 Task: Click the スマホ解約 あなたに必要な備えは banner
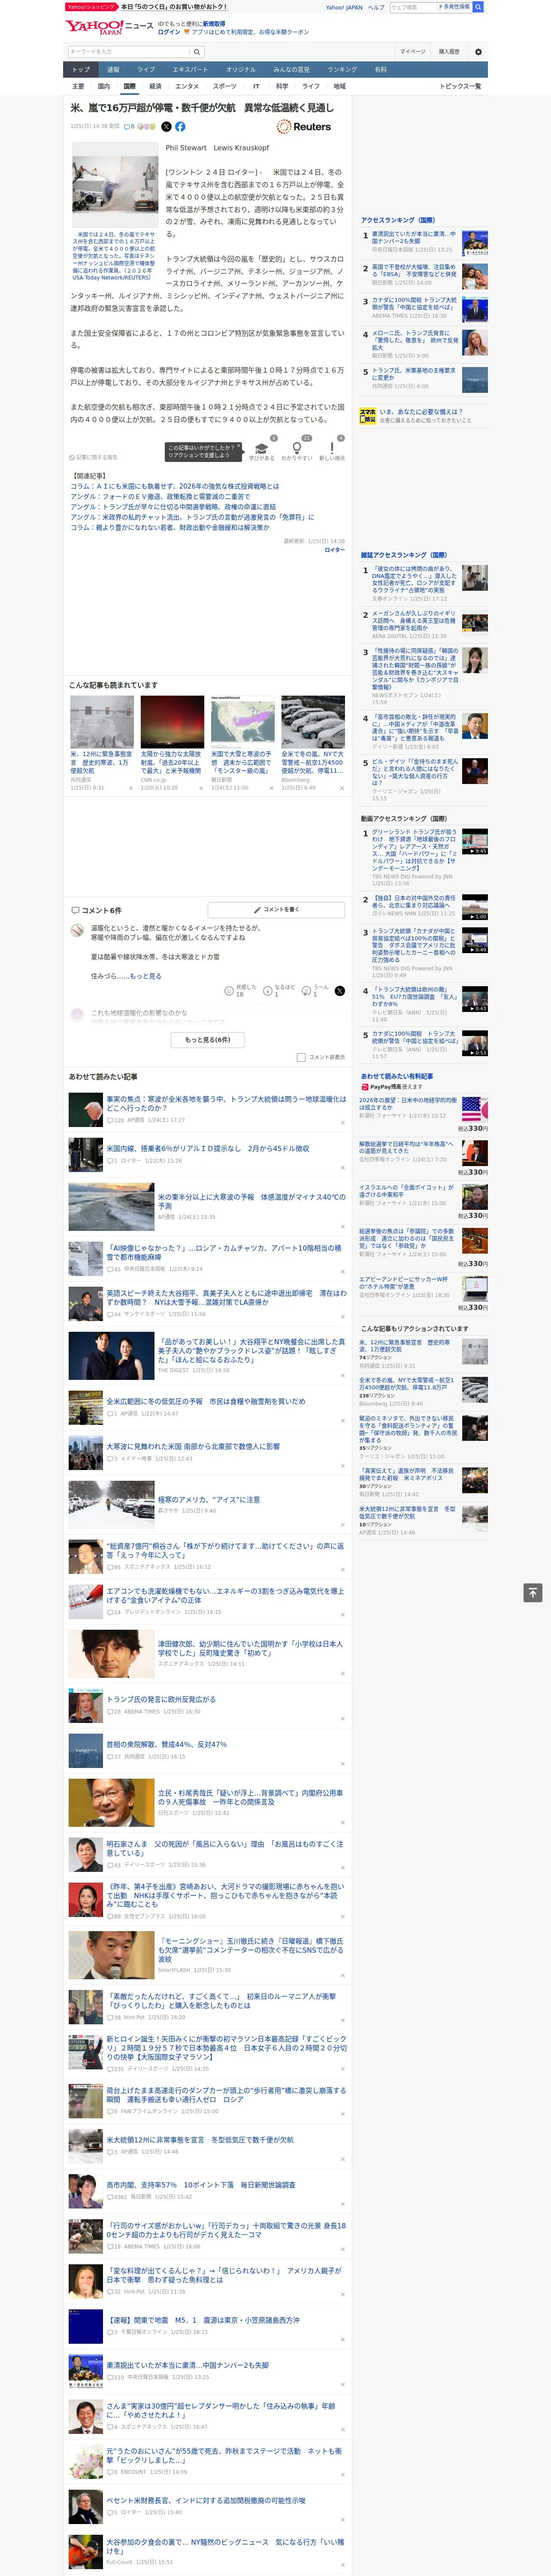tap(424, 415)
